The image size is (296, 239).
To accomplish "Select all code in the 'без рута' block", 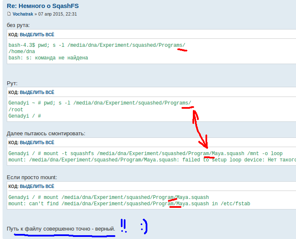I will coord(37,35).
